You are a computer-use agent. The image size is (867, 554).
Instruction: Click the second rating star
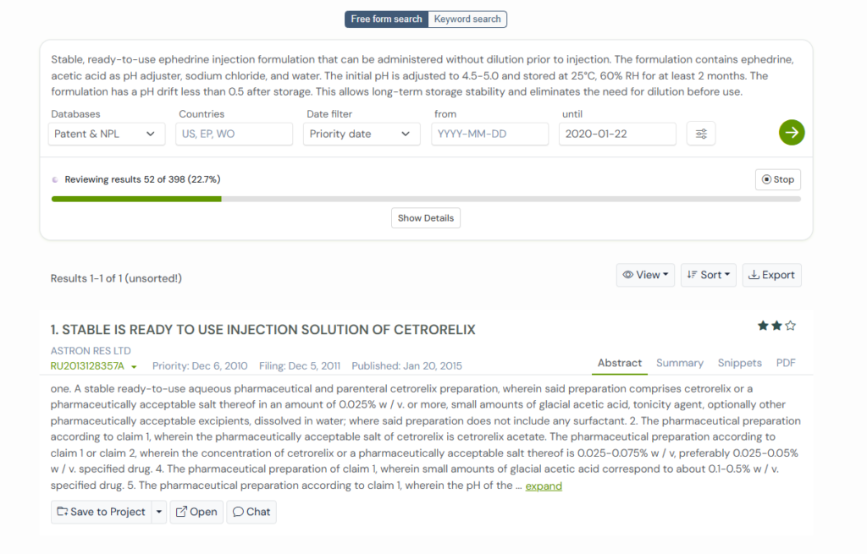776,326
